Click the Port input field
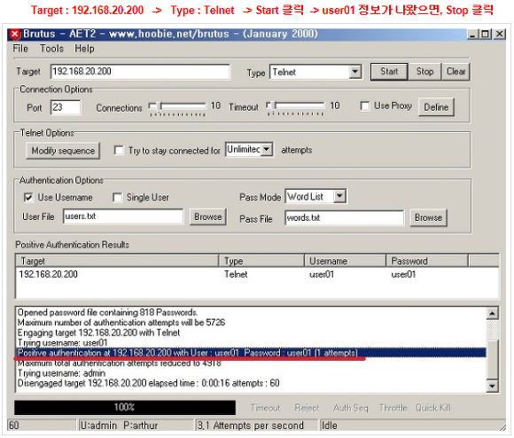This screenshot has height=438, width=514. [x=66, y=107]
